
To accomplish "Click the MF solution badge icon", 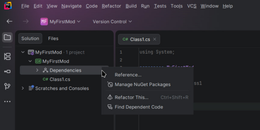I will [44, 22].
